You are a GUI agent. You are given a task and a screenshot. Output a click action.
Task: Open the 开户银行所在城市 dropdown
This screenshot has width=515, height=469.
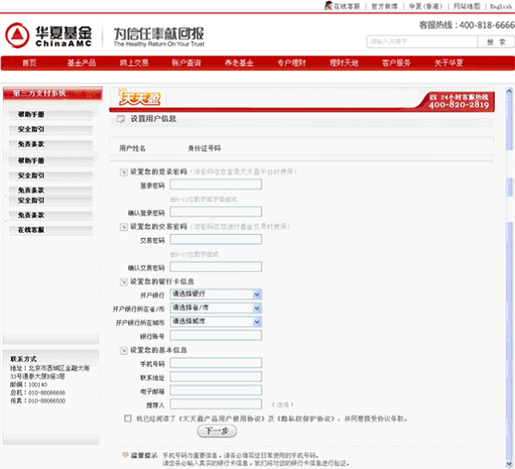click(x=216, y=321)
